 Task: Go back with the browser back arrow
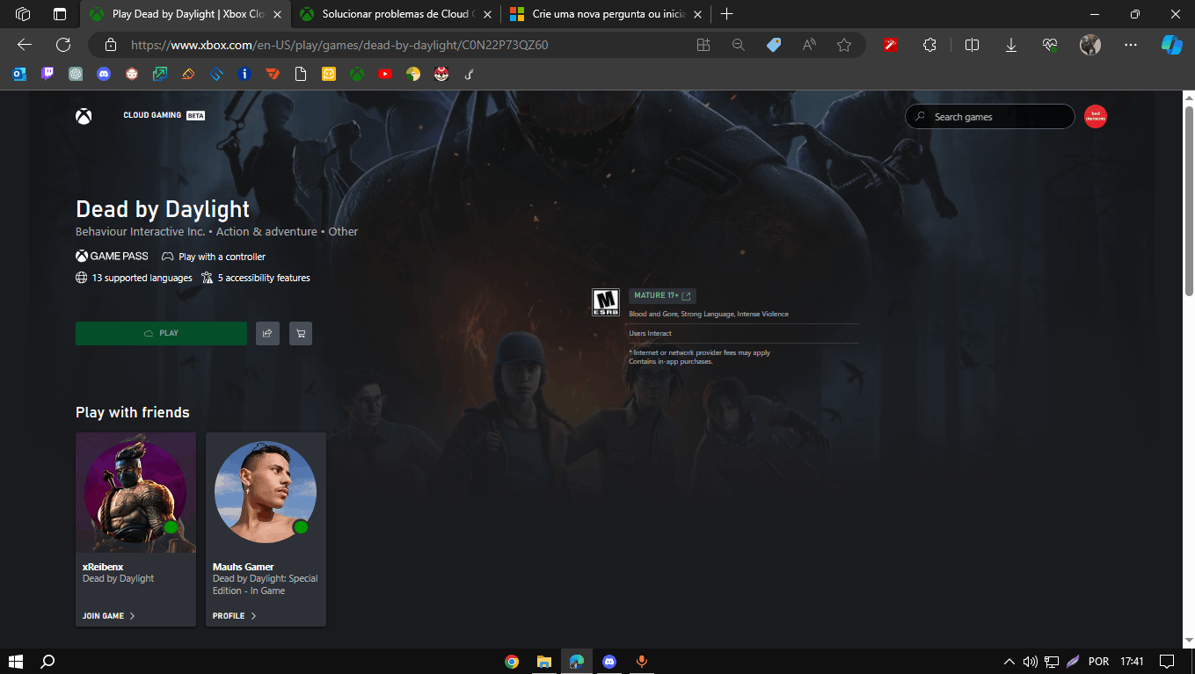click(24, 45)
